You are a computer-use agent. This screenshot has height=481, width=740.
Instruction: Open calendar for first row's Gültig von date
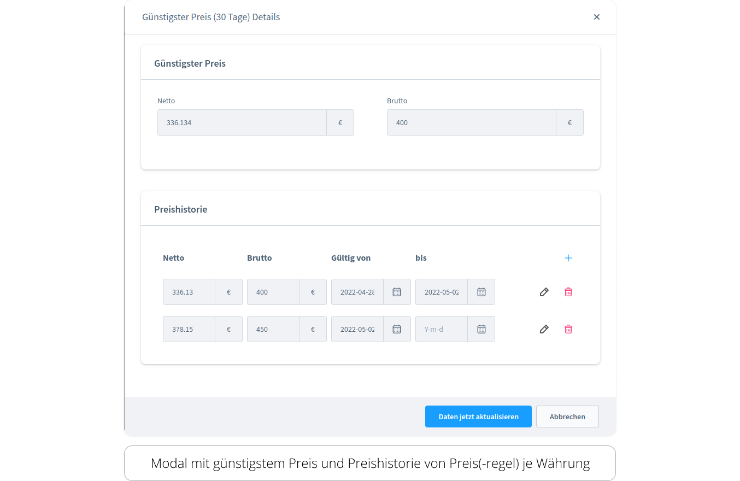point(396,292)
